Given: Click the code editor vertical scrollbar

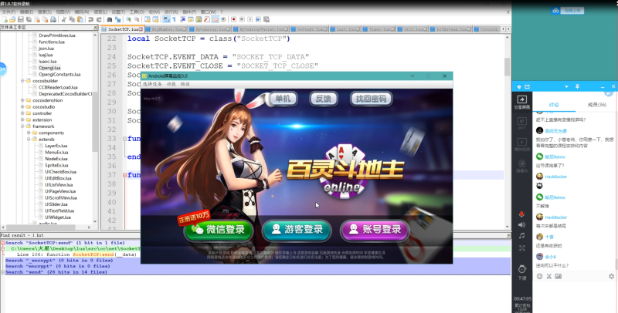Looking at the screenshot, I should point(507,67).
